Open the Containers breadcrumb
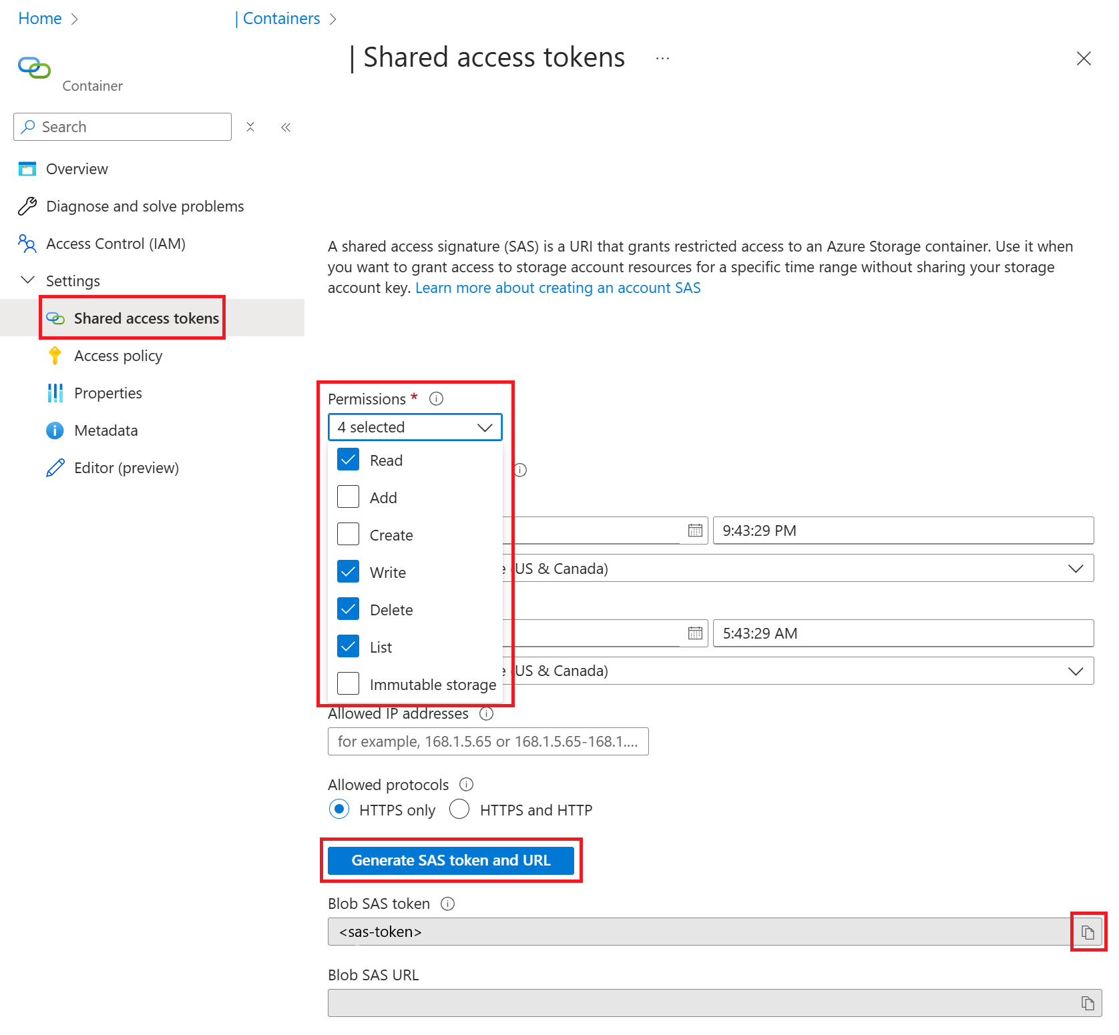The image size is (1119, 1035). (x=281, y=18)
